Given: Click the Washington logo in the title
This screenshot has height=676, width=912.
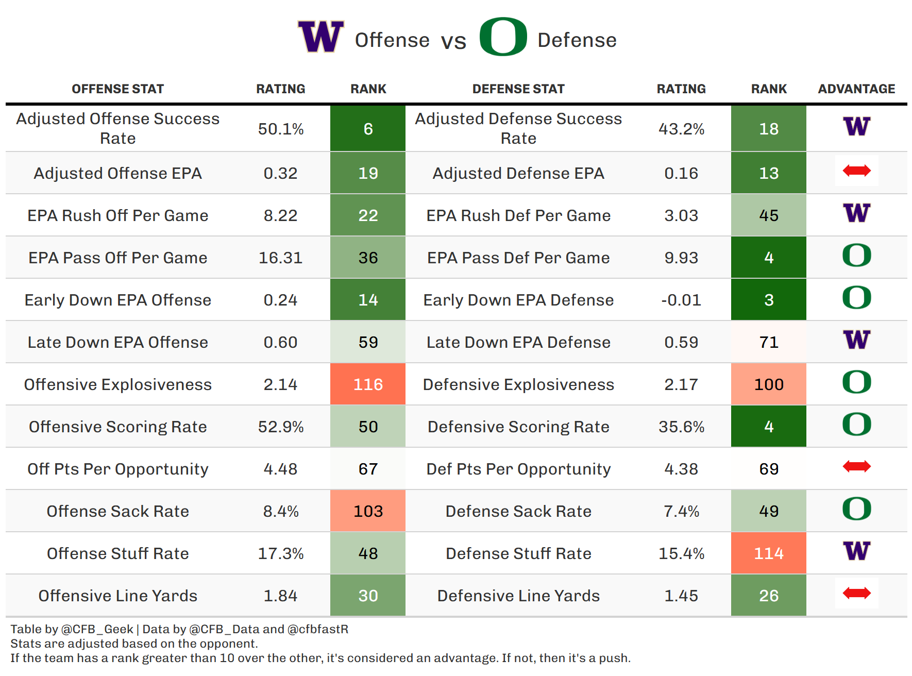Looking at the screenshot, I should [320, 37].
